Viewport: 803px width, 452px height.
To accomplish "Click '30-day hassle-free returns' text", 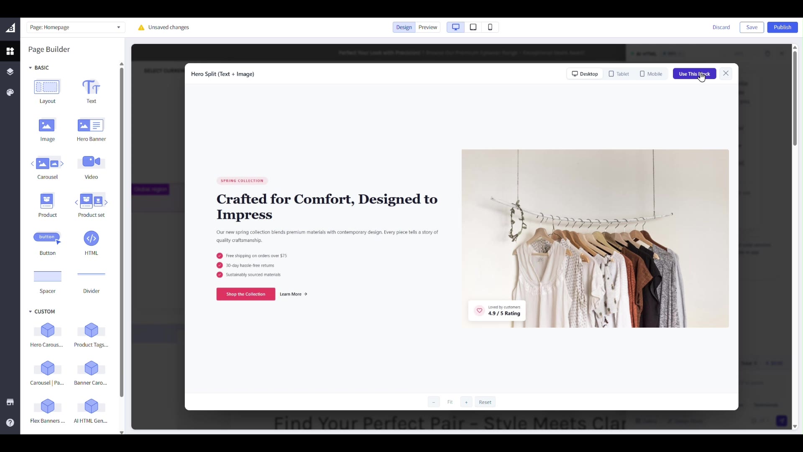I will (x=250, y=265).
